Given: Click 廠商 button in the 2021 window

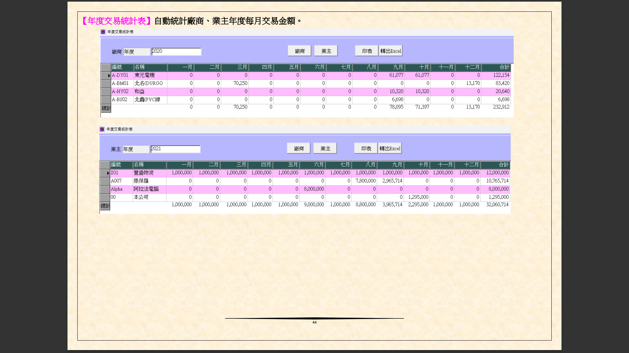Looking at the screenshot, I should pyautogui.click(x=298, y=148).
